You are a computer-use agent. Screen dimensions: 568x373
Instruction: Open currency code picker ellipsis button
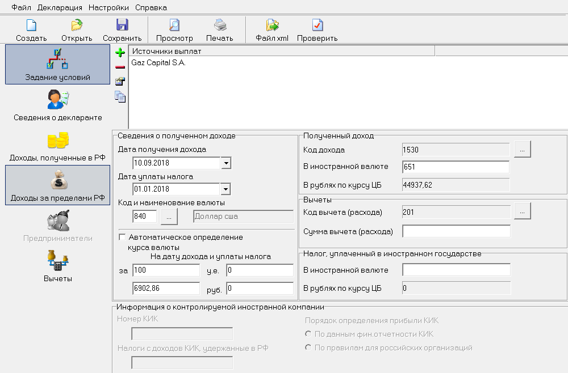click(169, 217)
